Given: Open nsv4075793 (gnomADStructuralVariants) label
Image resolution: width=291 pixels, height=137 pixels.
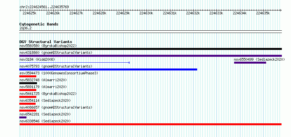Looking at the screenshot, I should [56, 66].
